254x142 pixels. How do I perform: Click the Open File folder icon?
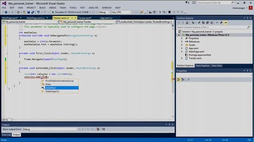[24, 12]
